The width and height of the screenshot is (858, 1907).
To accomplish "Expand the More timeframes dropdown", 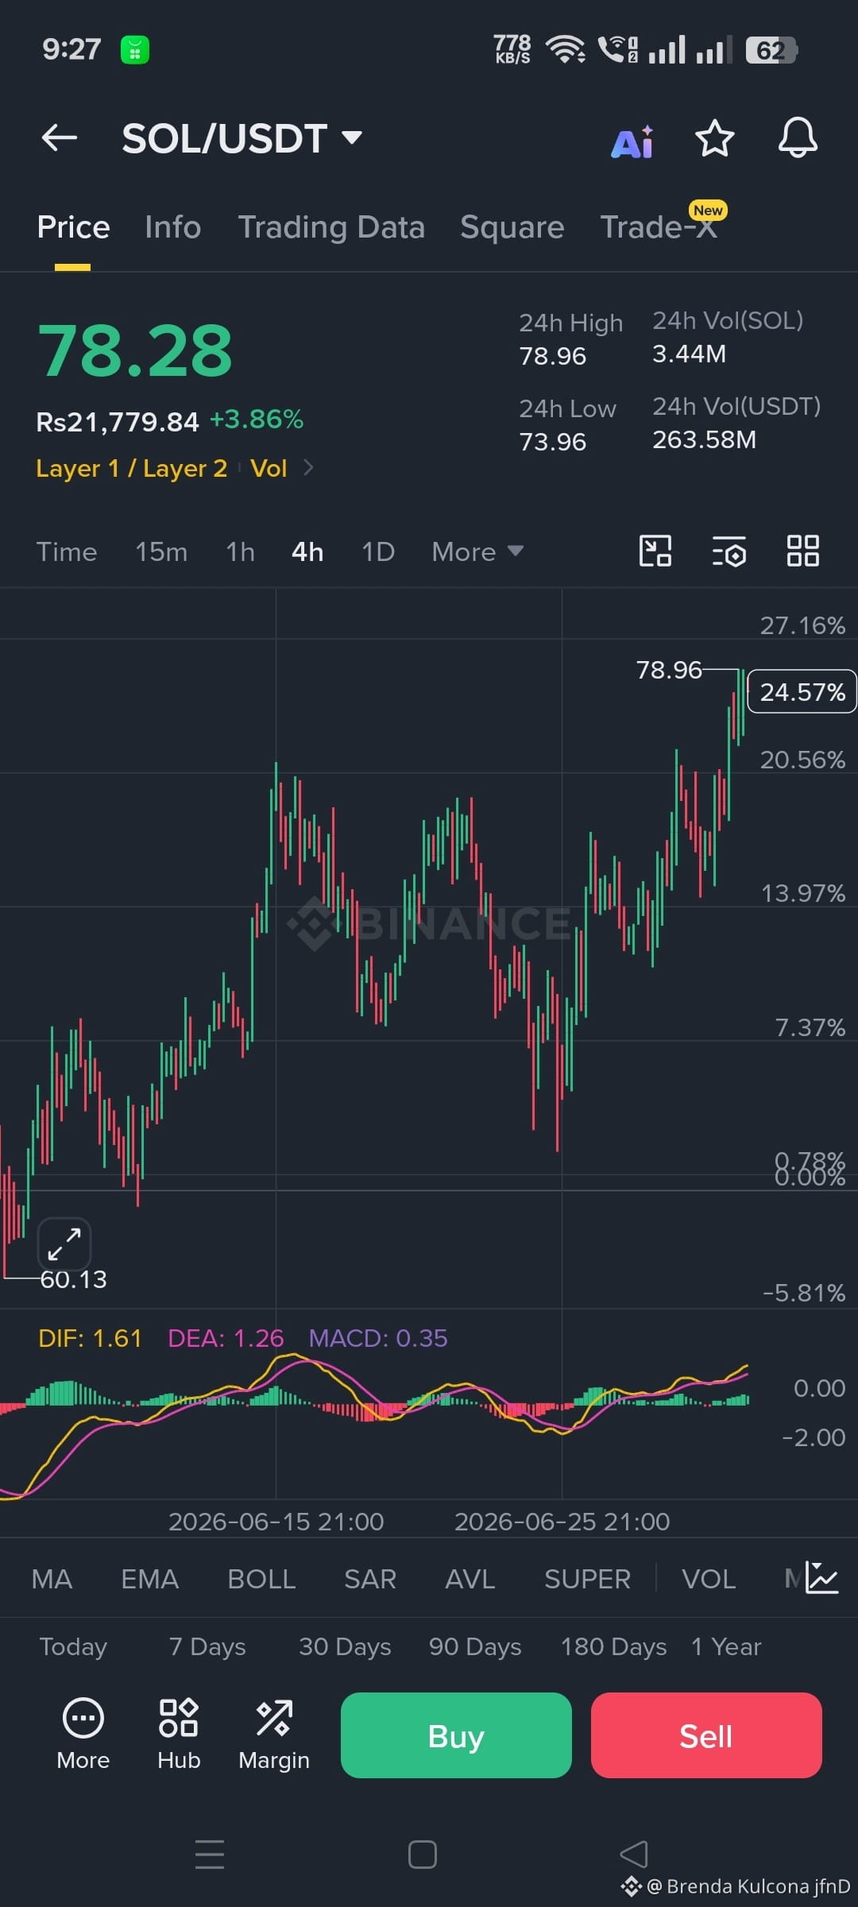I will 477,551.
